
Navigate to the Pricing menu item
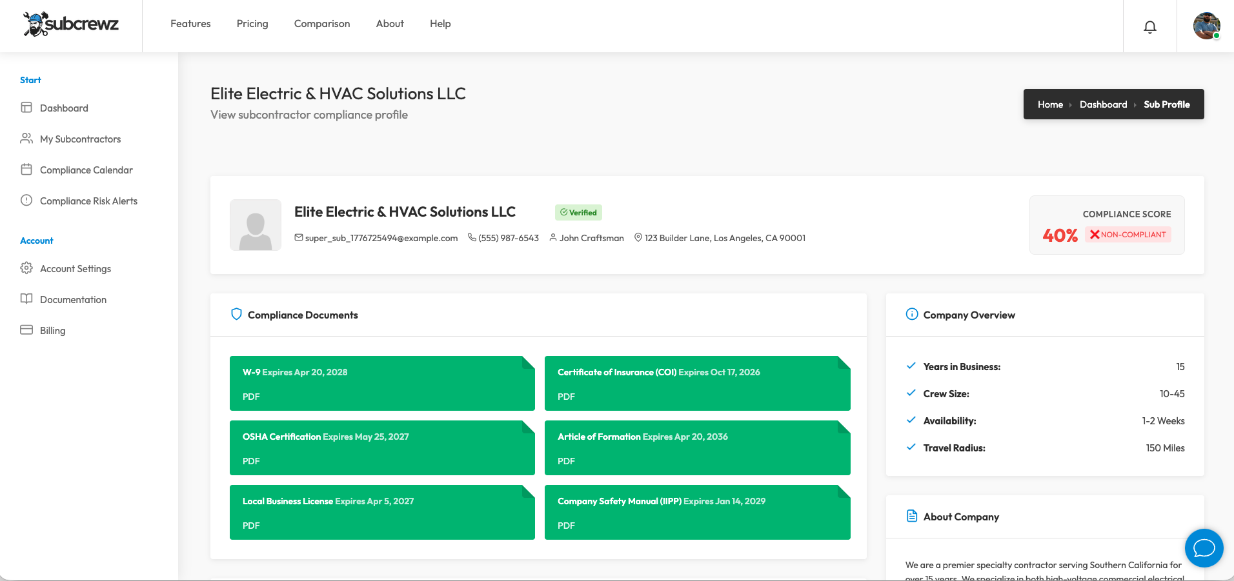click(252, 23)
